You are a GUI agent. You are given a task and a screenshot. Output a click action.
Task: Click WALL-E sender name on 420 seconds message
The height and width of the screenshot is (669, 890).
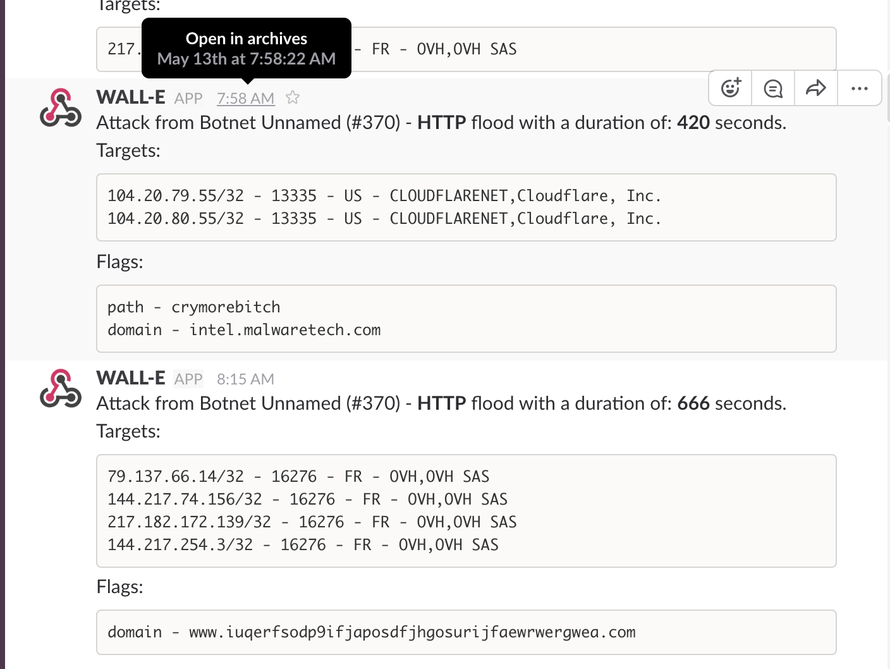(x=131, y=97)
